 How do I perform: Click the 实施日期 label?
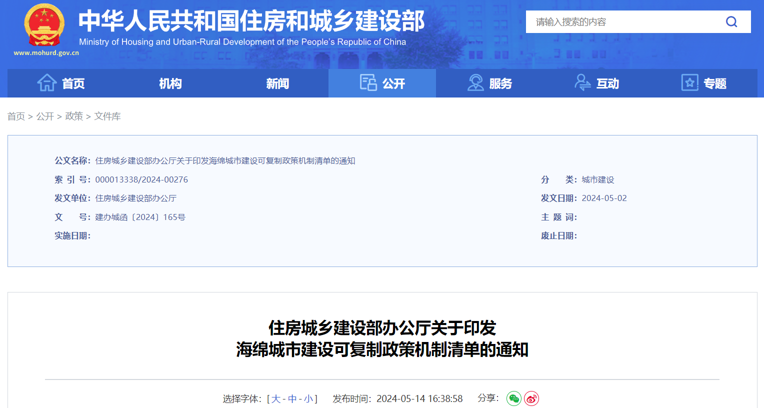click(x=72, y=236)
